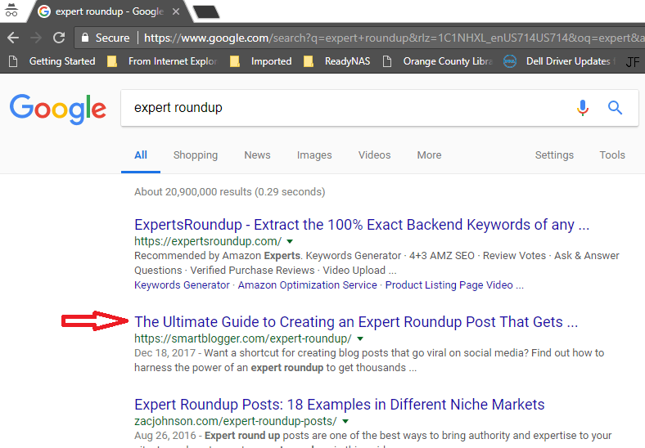Click the https://expertsroundup.com/ green URL
This screenshot has width=645, height=448.
(208, 241)
